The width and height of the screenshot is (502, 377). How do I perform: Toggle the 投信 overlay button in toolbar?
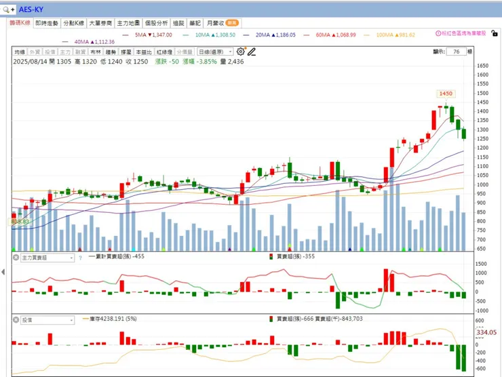(x=50, y=52)
